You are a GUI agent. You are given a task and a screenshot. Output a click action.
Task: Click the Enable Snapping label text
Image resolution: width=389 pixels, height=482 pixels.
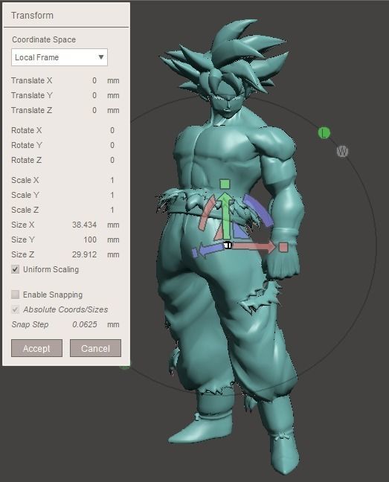(x=53, y=295)
